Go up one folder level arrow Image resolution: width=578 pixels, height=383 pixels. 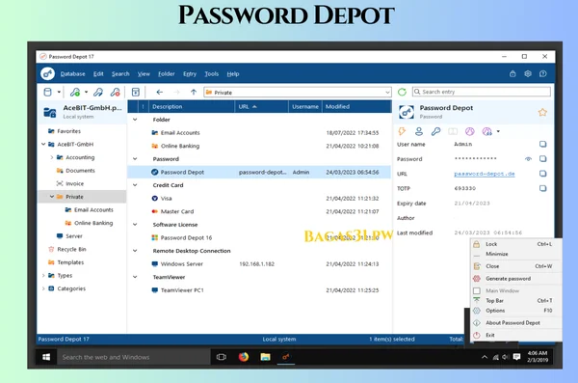click(x=194, y=92)
